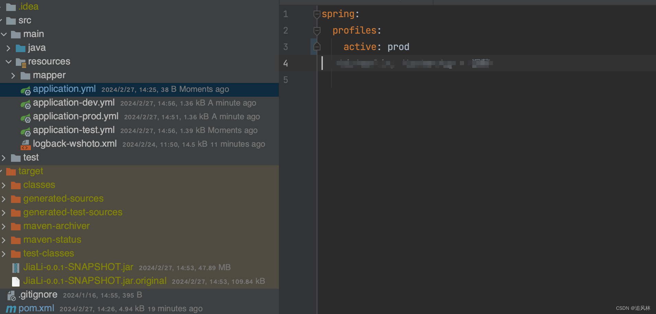Screen dimensions: 656x314
Task: Click the ignored-file icon beside .gitignore
Action: coord(11,295)
